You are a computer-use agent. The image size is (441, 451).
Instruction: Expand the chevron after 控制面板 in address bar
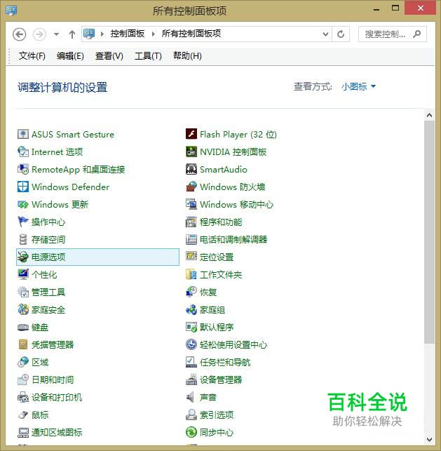pos(154,34)
